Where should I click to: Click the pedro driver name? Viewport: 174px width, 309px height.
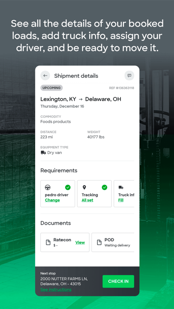pos(56,195)
